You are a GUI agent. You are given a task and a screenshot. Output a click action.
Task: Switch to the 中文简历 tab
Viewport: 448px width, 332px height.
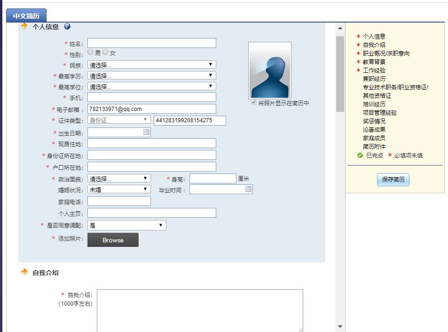pos(26,16)
